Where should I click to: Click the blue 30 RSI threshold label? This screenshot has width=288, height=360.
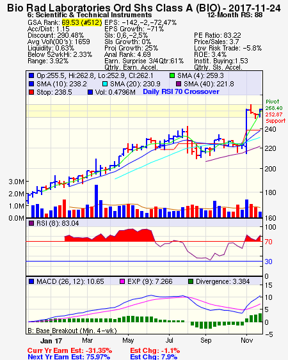[268, 262]
